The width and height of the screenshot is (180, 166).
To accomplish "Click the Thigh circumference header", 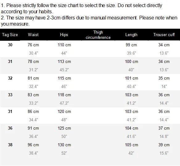I will click(x=98, y=35).
